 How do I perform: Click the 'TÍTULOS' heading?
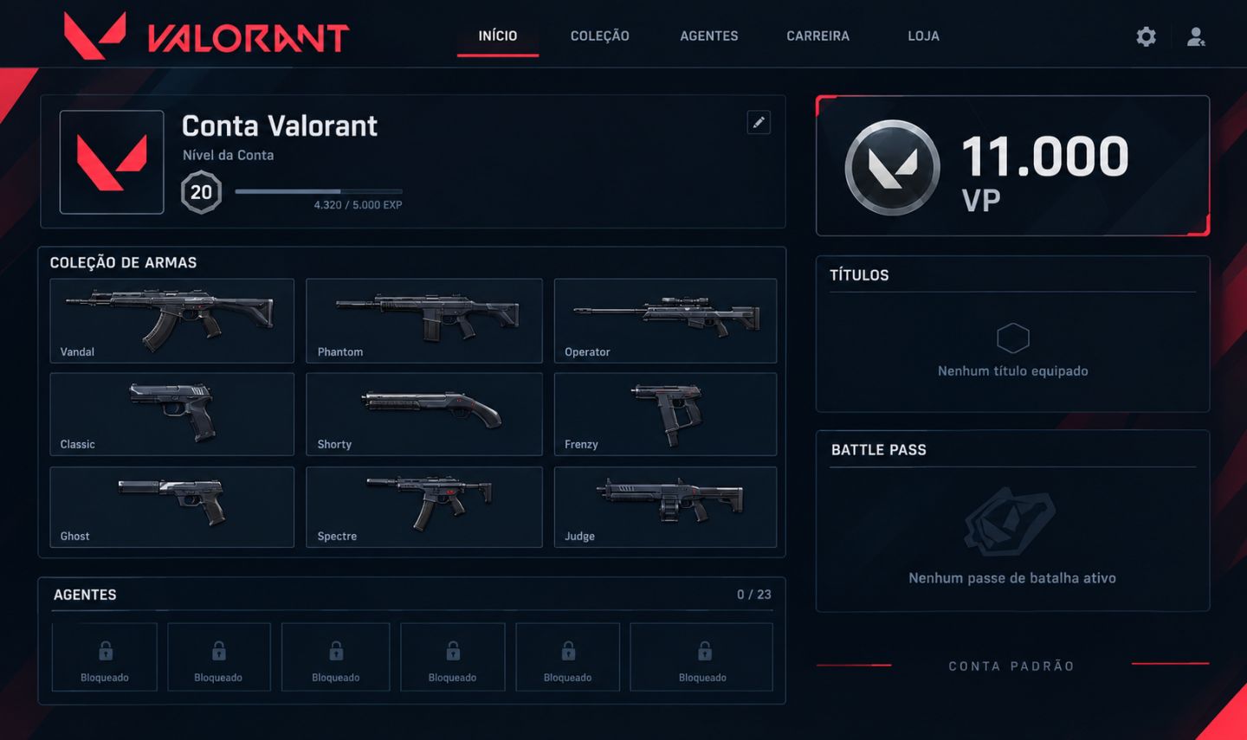859,274
